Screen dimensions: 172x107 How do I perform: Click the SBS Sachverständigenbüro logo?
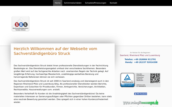[x=20, y=24]
